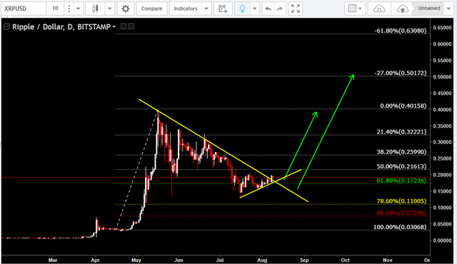
Task: Click the Compare button
Action: [151, 9]
